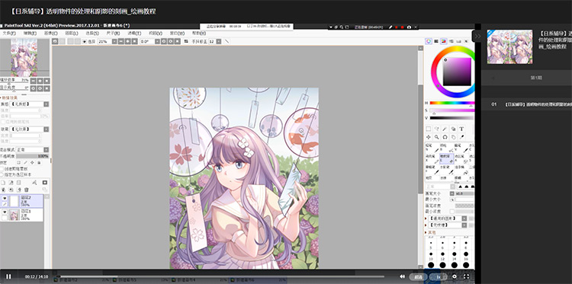Play episode 01 in the playlist
Image resolution: width=572 pixels, height=284 pixels.
tap(526, 104)
